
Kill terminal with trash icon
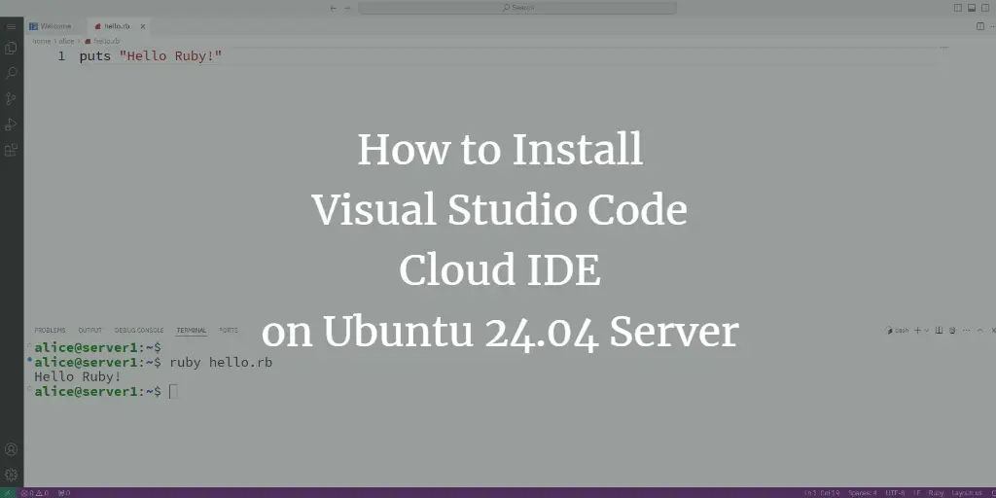[x=952, y=331]
